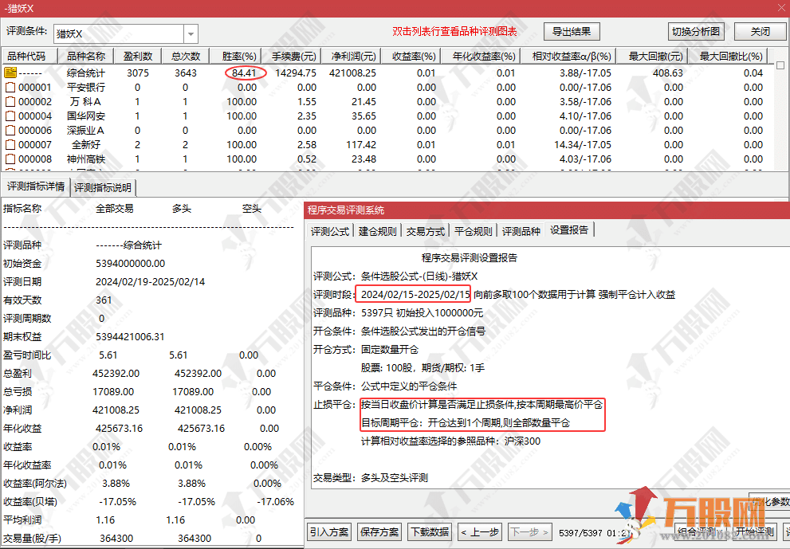
Task: Click the 14.34/-17.05 cell in 全新好 row
Action: [x=583, y=145]
